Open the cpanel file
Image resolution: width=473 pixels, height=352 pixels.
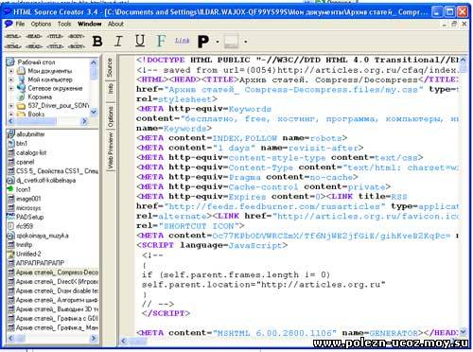point(25,162)
